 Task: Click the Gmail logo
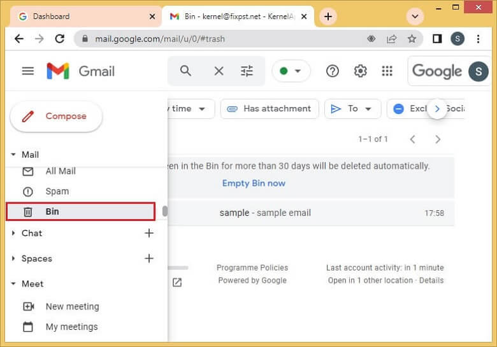80,71
